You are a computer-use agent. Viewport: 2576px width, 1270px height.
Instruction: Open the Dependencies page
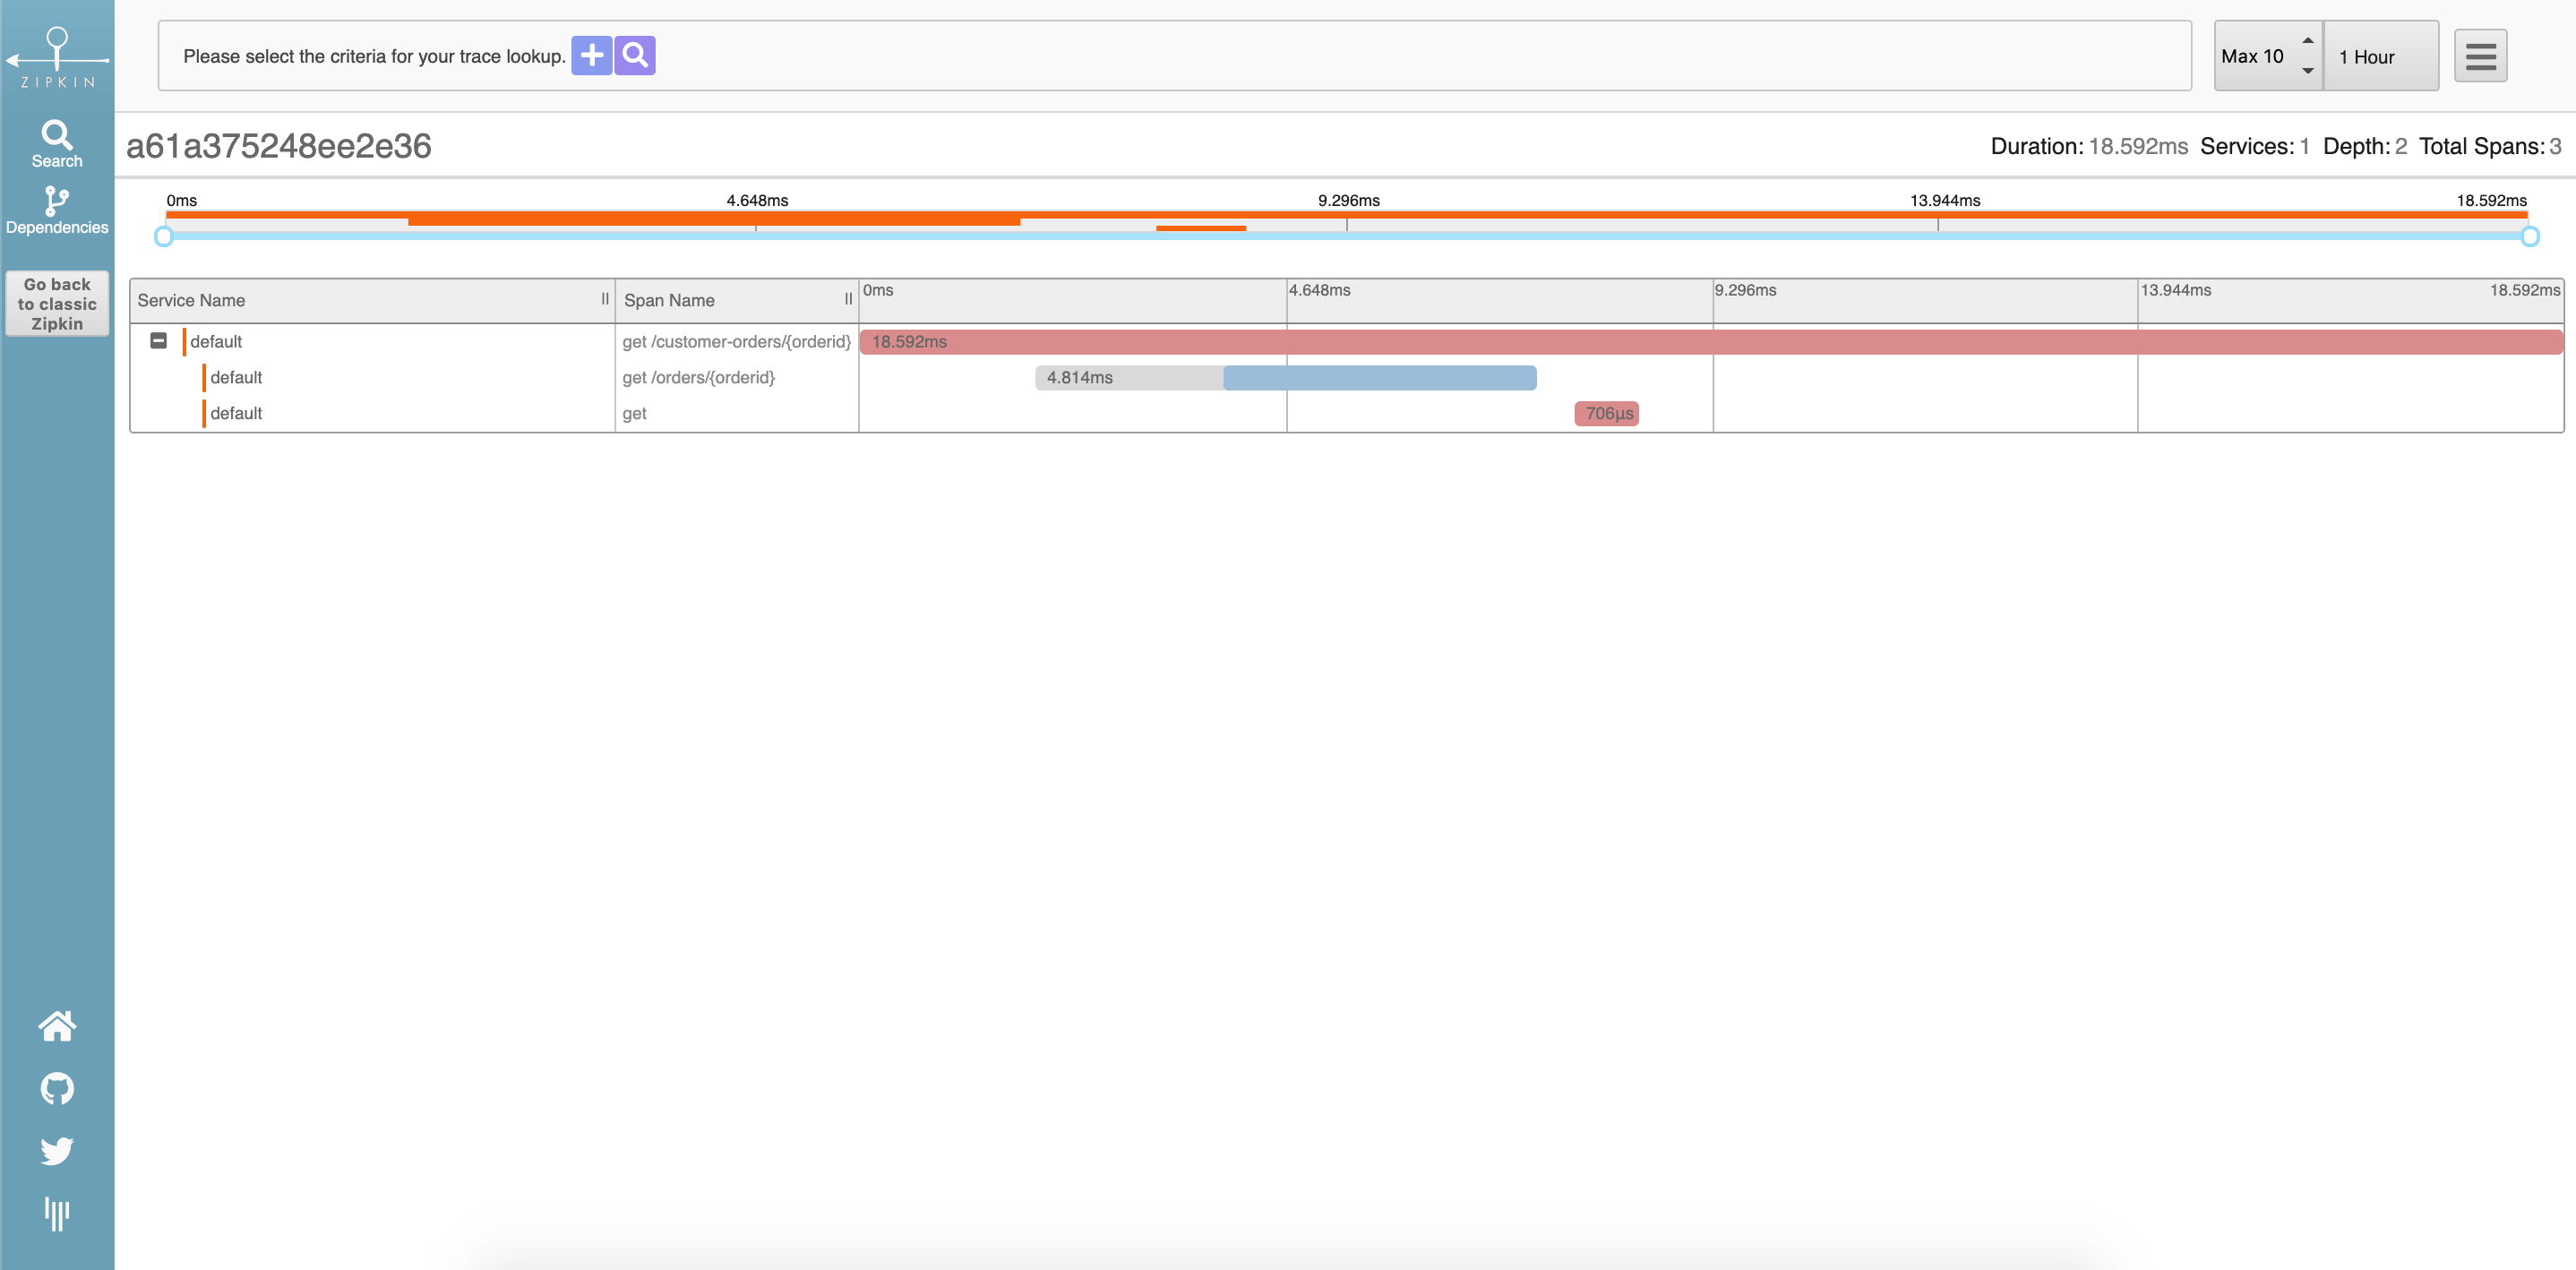click(57, 210)
